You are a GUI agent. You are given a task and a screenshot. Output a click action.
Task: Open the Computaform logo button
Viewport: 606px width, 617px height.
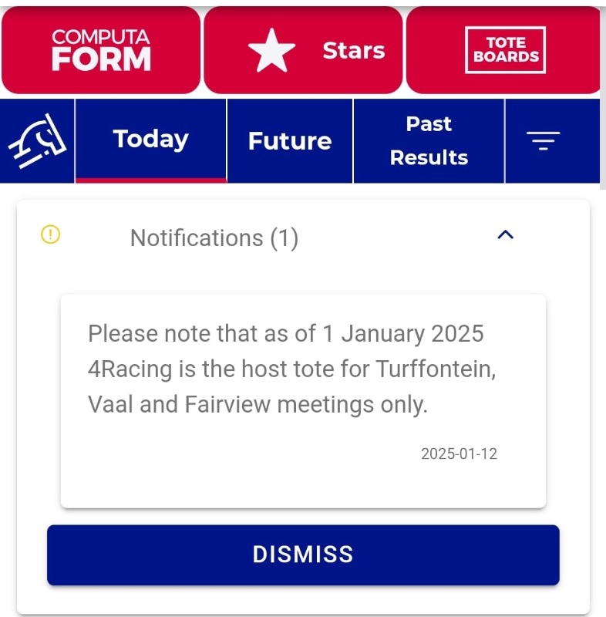coord(101,50)
